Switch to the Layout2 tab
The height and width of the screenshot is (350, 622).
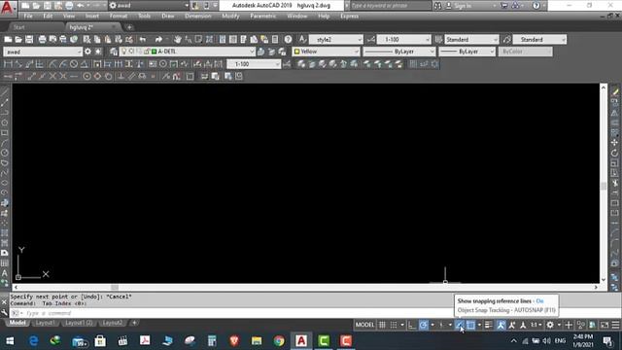pos(113,323)
